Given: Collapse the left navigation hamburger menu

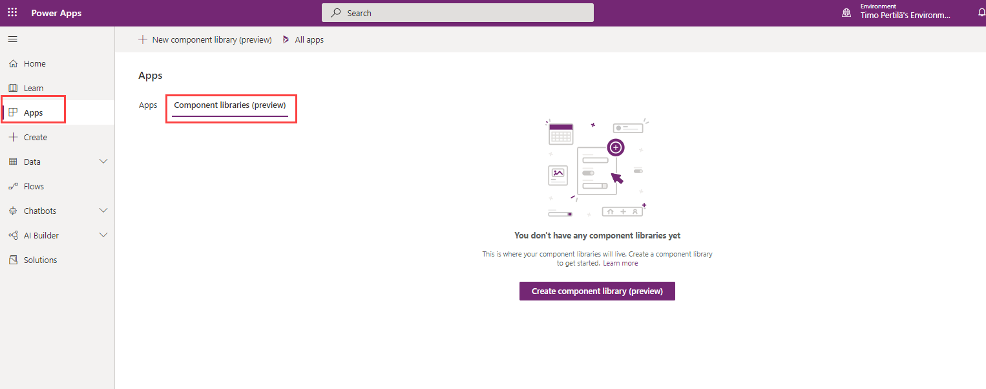Looking at the screenshot, I should [12, 39].
